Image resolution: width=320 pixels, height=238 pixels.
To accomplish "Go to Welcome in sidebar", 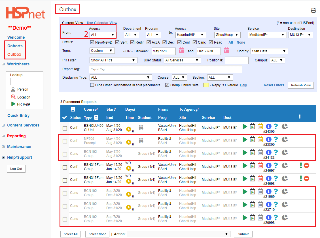I will point(16,37).
